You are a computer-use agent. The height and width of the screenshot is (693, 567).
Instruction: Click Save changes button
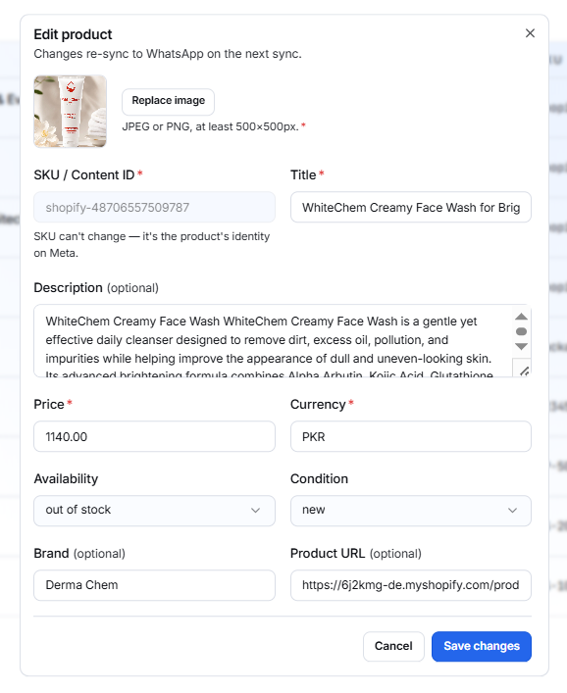point(482,646)
